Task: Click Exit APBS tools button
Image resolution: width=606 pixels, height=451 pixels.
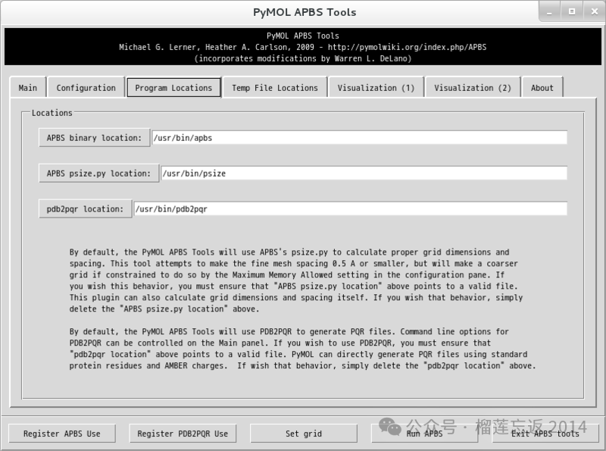Action: [545, 434]
